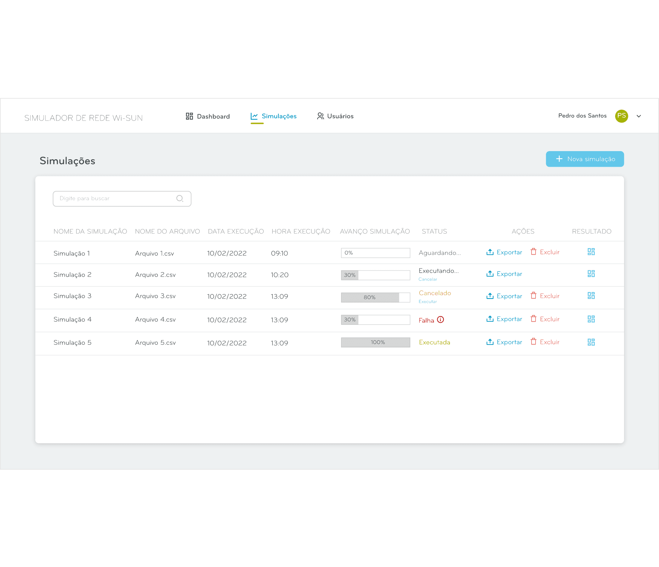Click the Digite para buscar search field
The height and width of the screenshot is (567, 659).
pyautogui.click(x=116, y=198)
